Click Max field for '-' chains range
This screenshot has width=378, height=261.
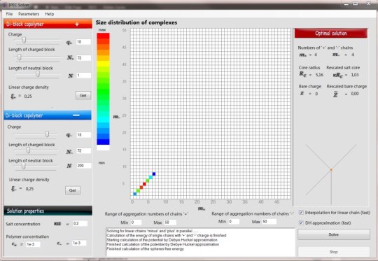pyautogui.click(x=269, y=221)
